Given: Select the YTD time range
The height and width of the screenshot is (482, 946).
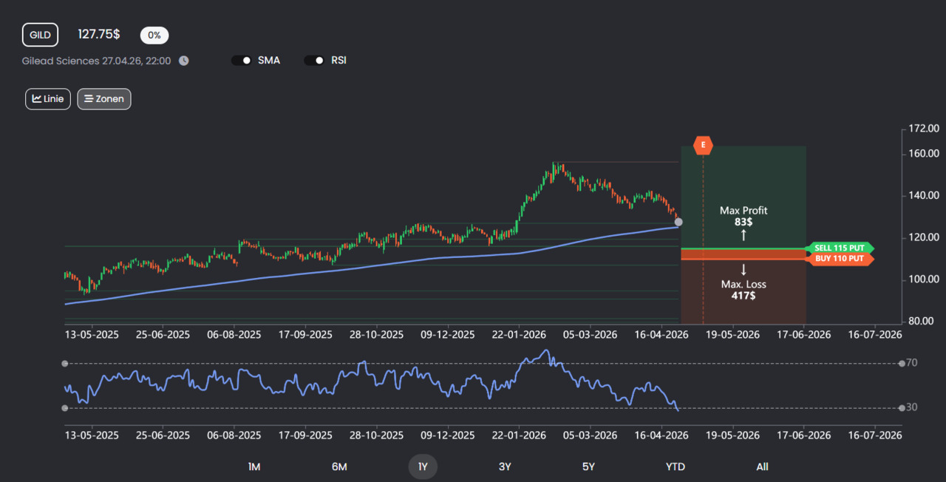Looking at the screenshot, I should [676, 466].
